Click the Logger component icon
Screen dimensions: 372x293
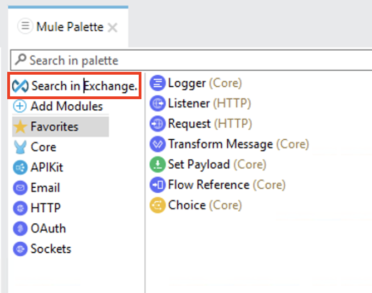pos(157,83)
